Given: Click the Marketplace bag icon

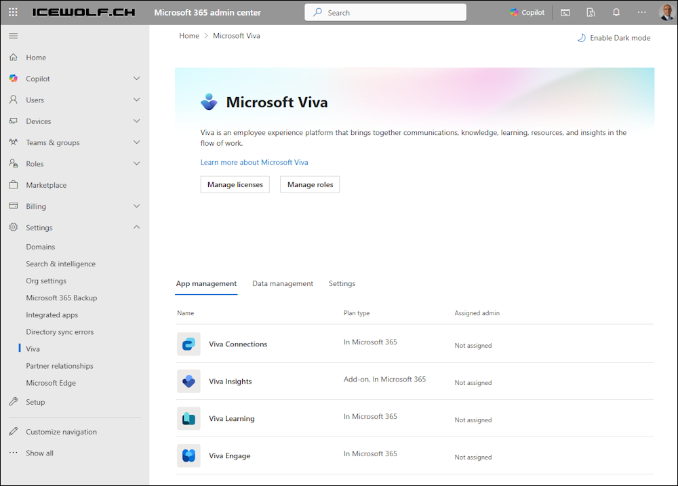Looking at the screenshot, I should [x=14, y=184].
